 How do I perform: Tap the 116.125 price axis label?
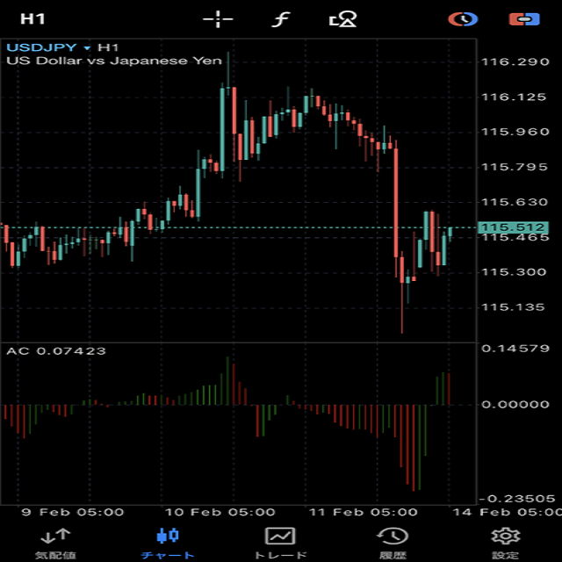pos(514,97)
